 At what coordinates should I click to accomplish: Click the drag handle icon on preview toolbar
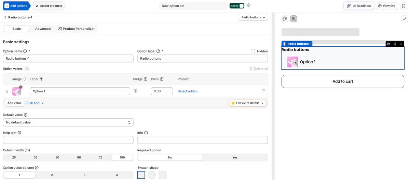(401, 44)
